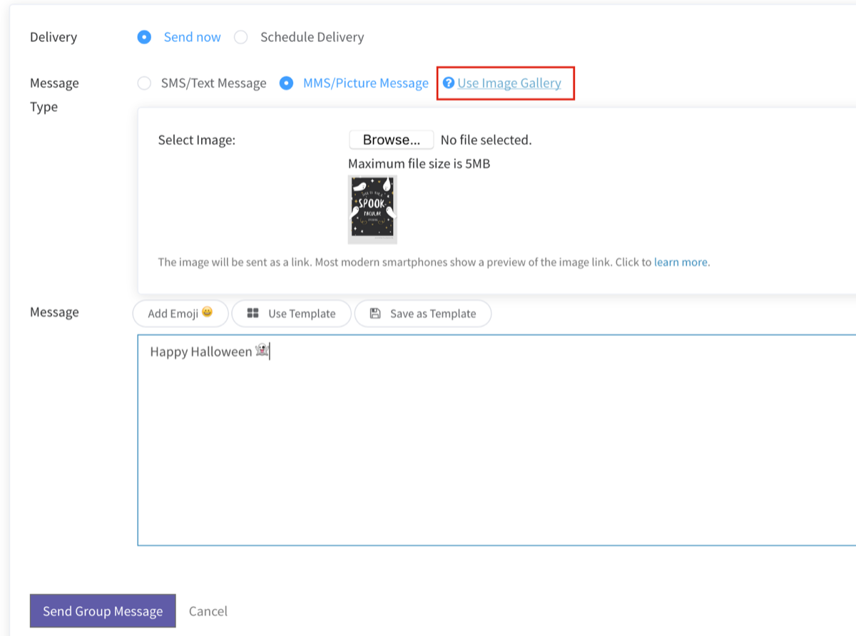
Task: Click the 'Delivery' label
Action: (53, 37)
